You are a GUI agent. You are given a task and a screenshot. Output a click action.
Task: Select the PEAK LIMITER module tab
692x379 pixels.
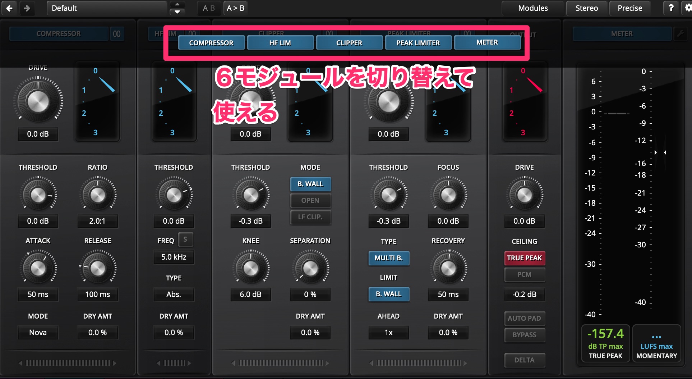click(418, 43)
